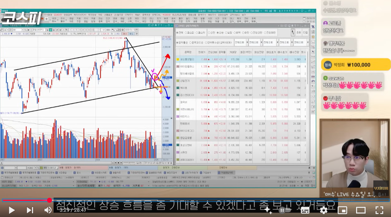The image size is (391, 217).
Task: Select the 일 daily chart period button
Action: click(x=47, y=30)
